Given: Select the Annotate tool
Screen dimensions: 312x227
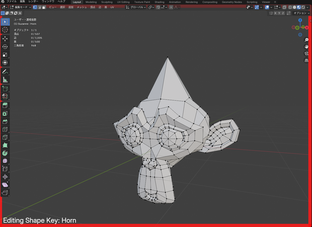Looking at the screenshot, I should tap(5, 71).
